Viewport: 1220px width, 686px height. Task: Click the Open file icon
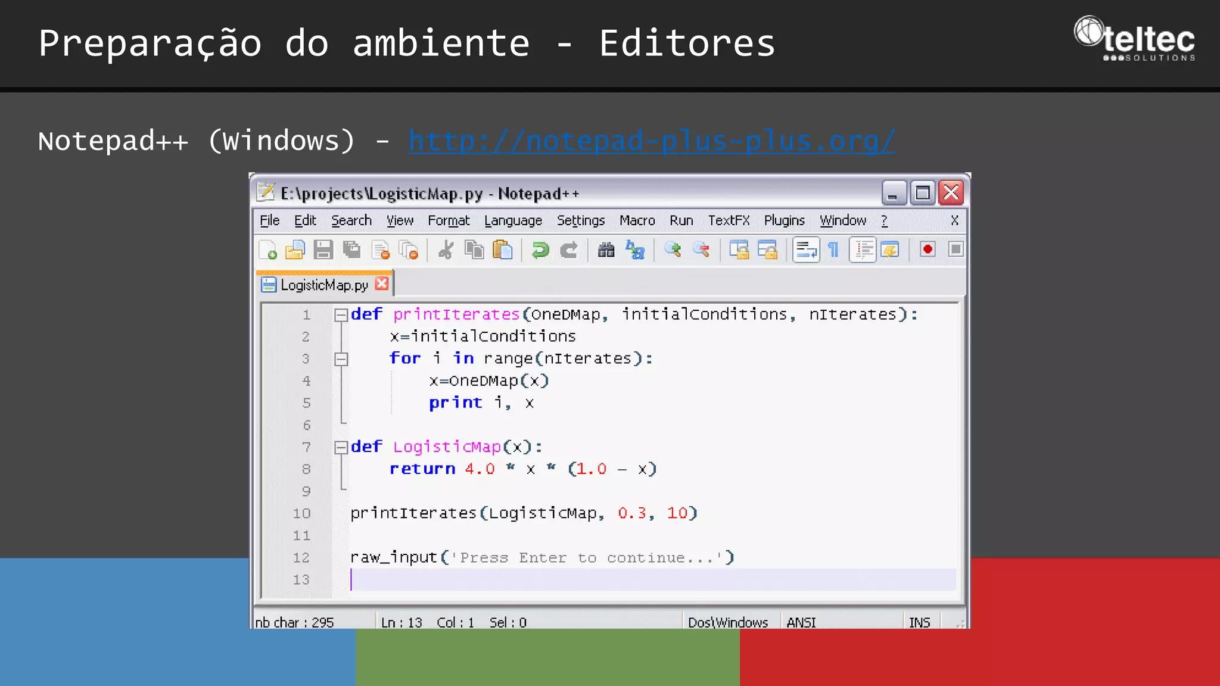pos(295,250)
